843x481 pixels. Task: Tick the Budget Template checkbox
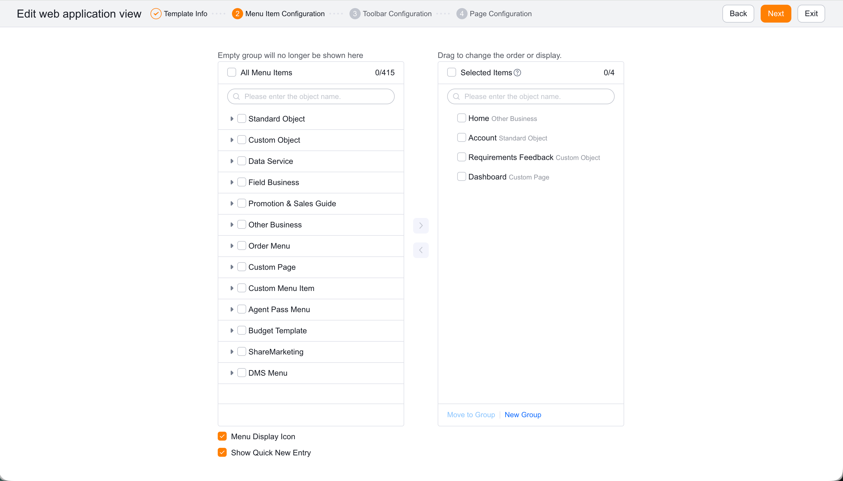[242, 330]
